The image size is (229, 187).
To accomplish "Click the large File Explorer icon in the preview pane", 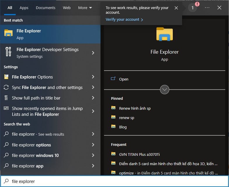I will 165,34.
